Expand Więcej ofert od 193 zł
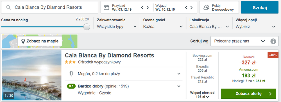Screen dimensions: 281x102 [x=202, y=95]
